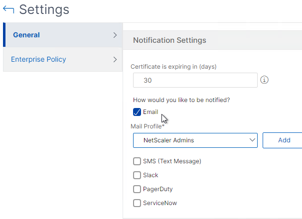This screenshot has width=302, height=219.
Task: Click the Settings page title
Action: pyautogui.click(x=44, y=9)
